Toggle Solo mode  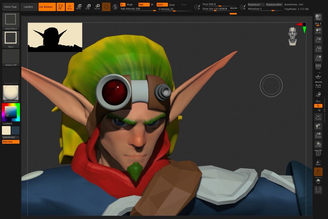pos(318,181)
